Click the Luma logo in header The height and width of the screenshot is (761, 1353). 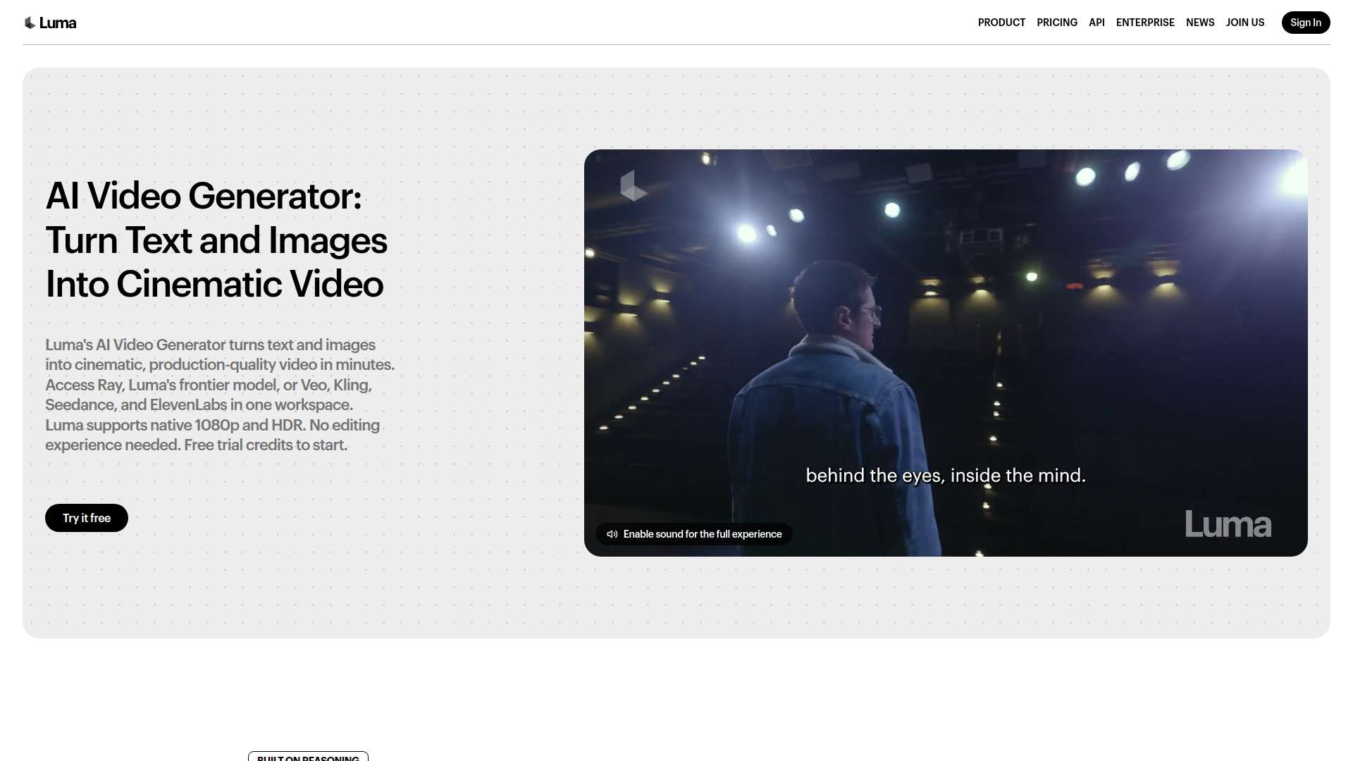pyautogui.click(x=50, y=23)
